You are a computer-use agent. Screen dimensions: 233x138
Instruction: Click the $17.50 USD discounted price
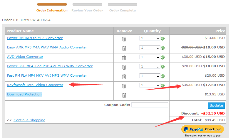[214, 85]
